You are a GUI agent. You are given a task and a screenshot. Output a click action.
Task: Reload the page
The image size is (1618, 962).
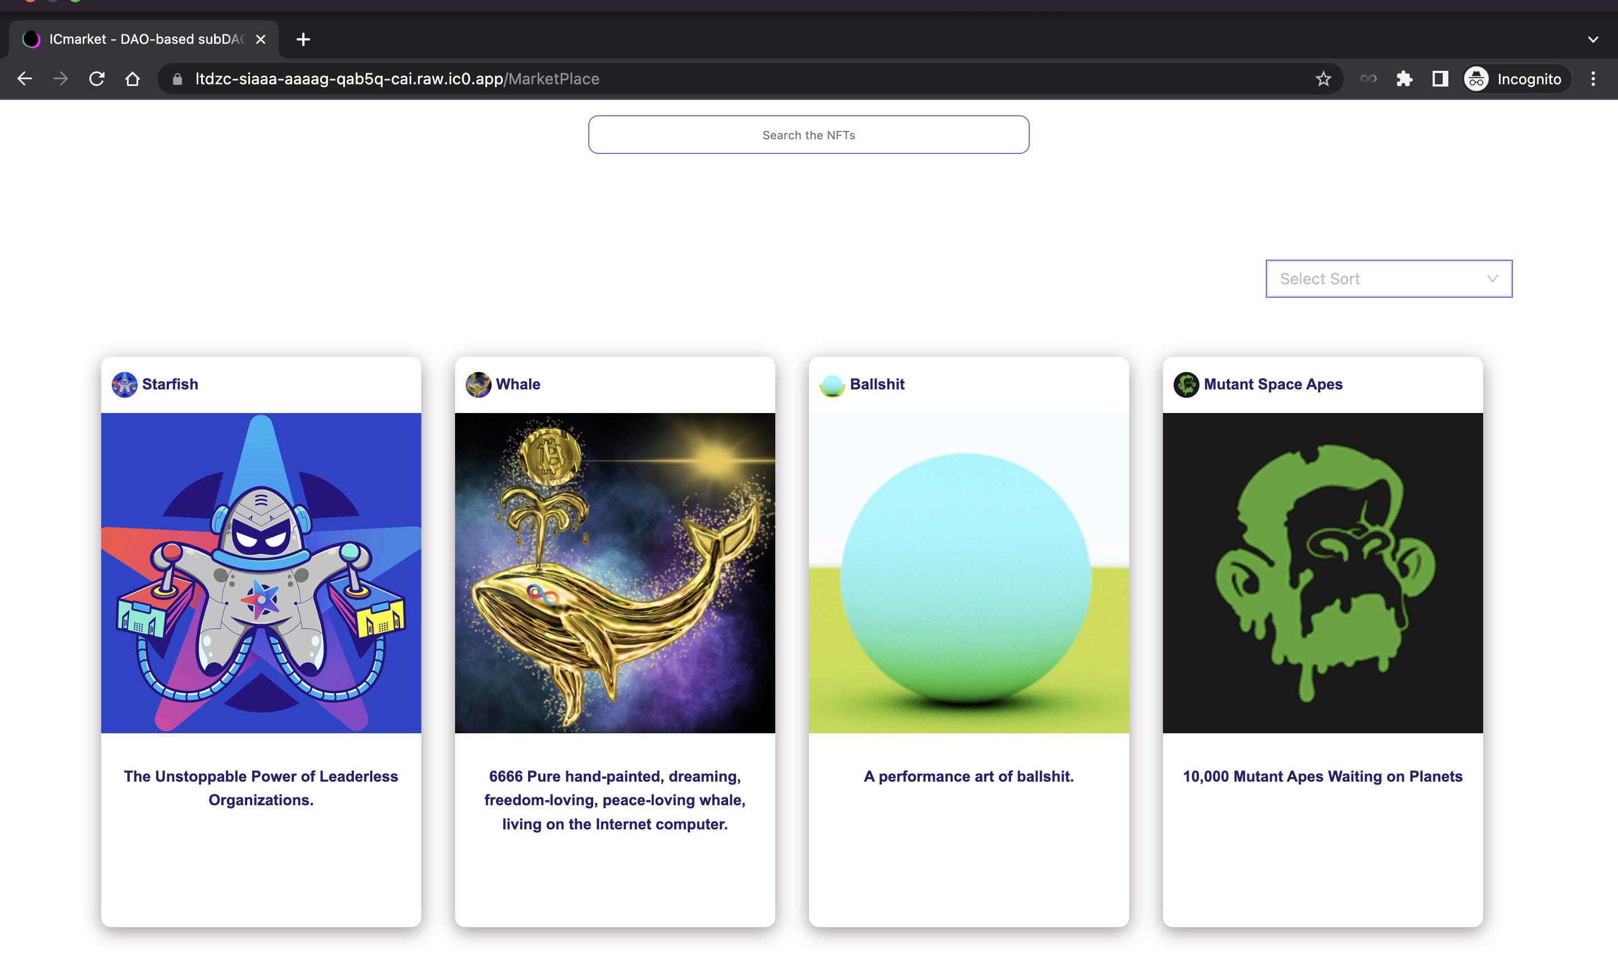(x=97, y=79)
